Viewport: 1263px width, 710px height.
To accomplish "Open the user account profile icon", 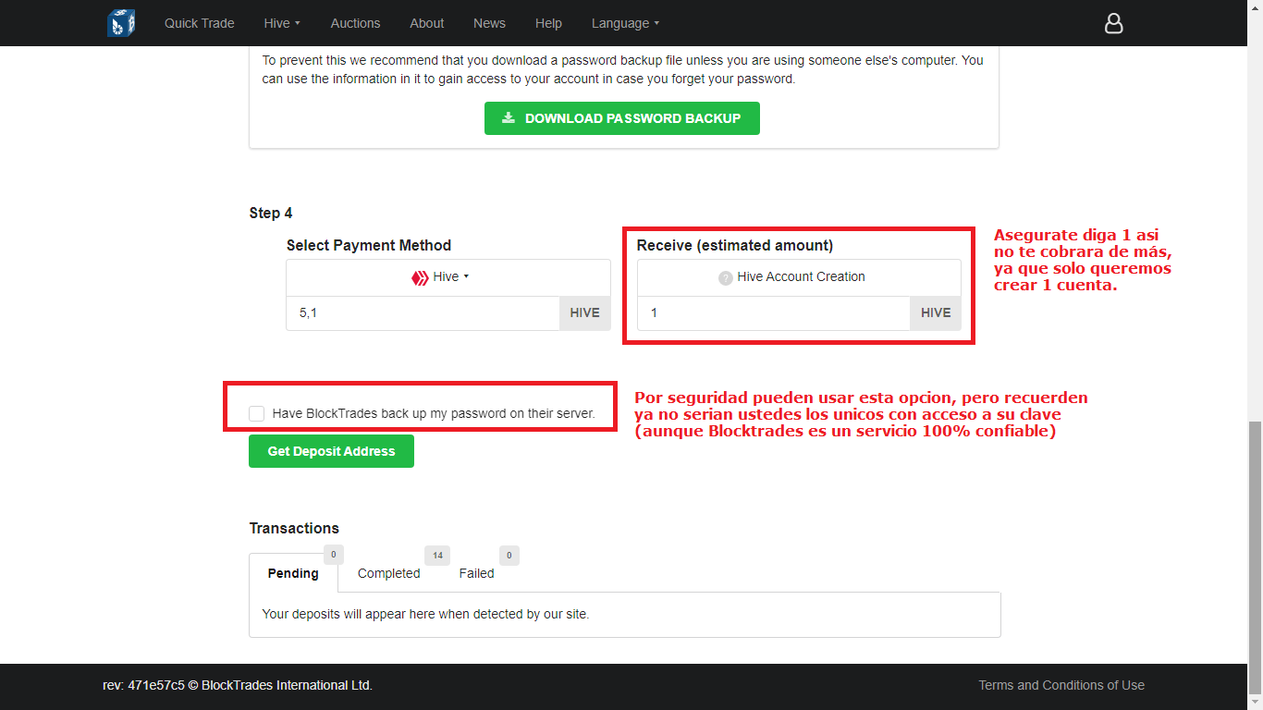I will [x=1114, y=23].
